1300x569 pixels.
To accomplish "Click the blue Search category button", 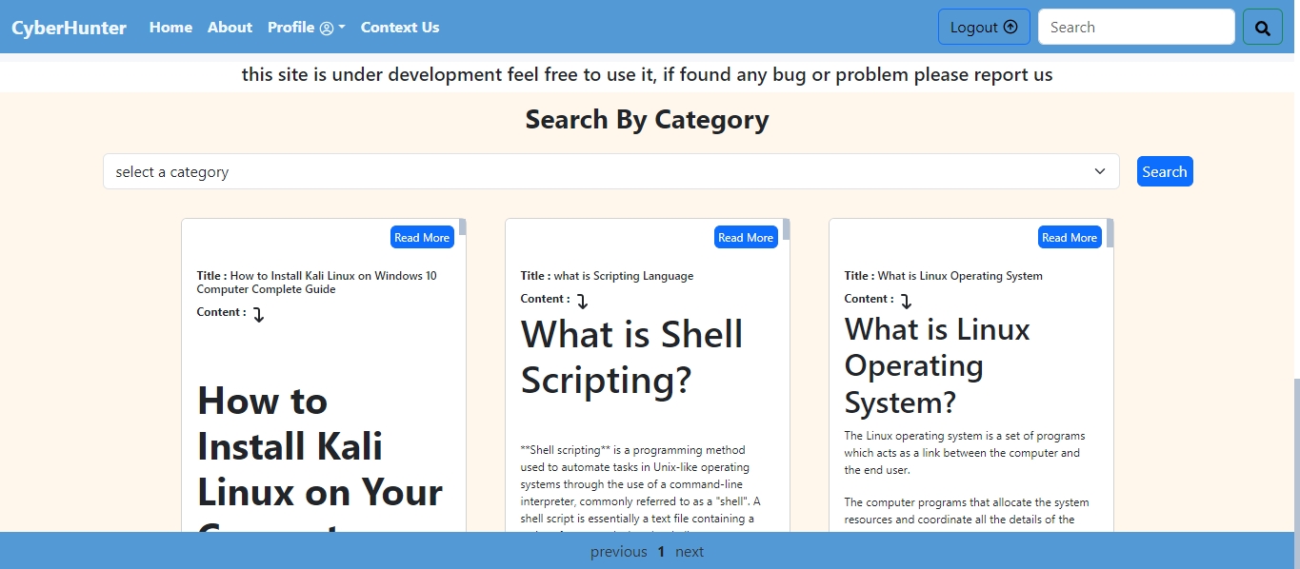I will [1165, 171].
